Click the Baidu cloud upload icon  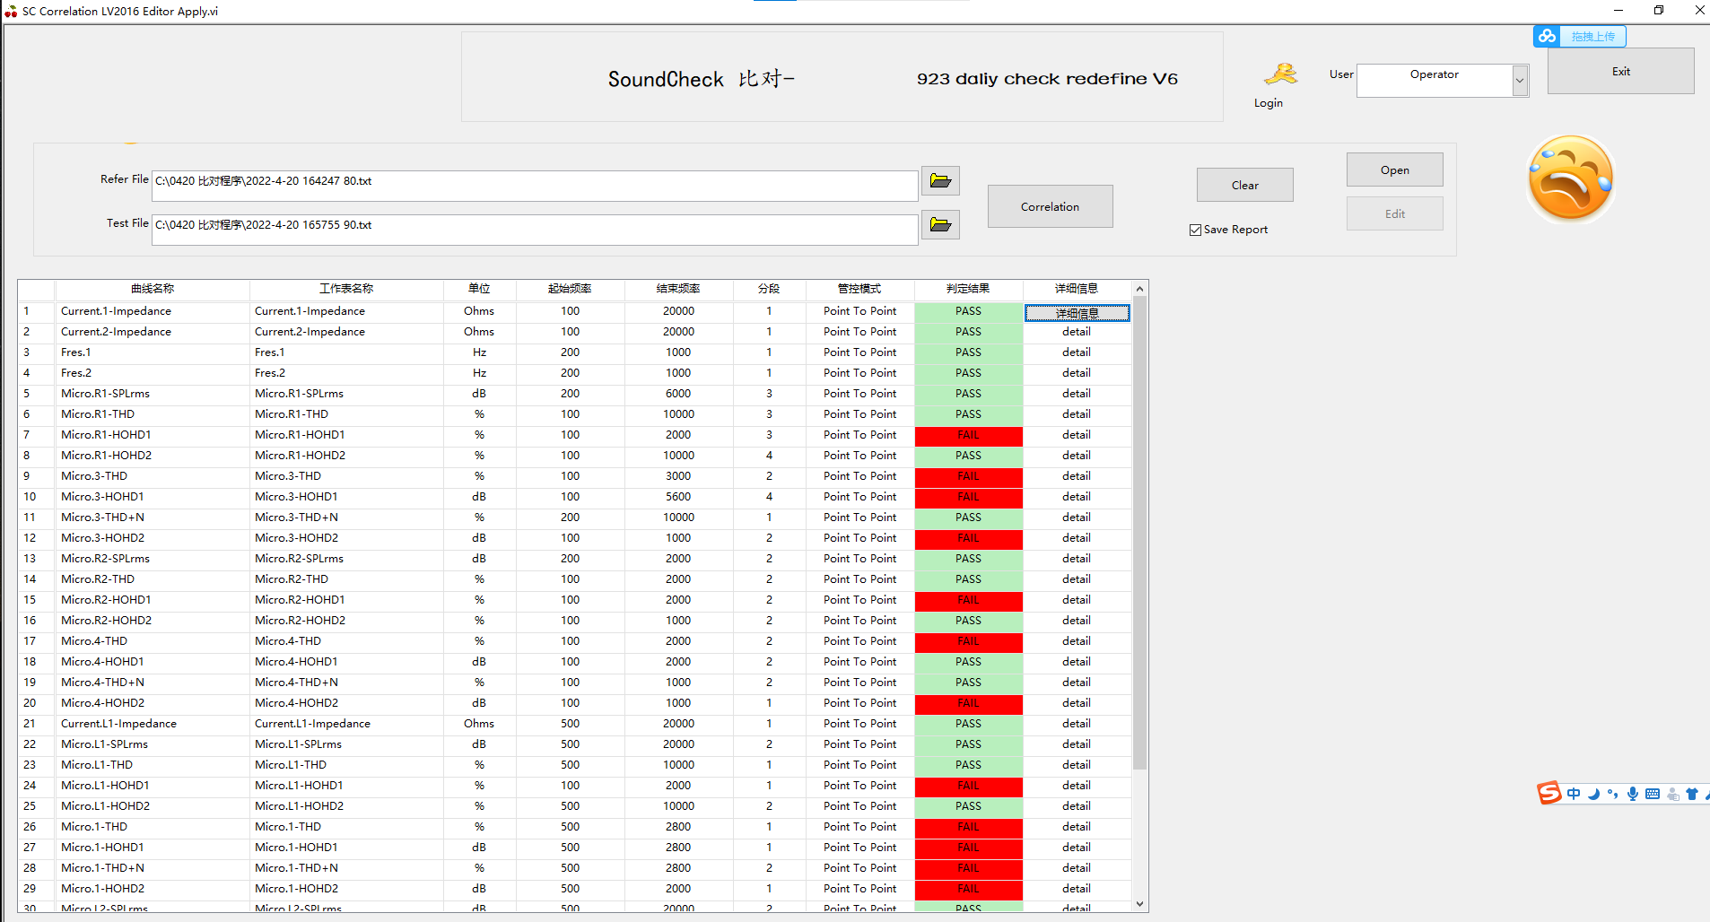pyautogui.click(x=1547, y=36)
